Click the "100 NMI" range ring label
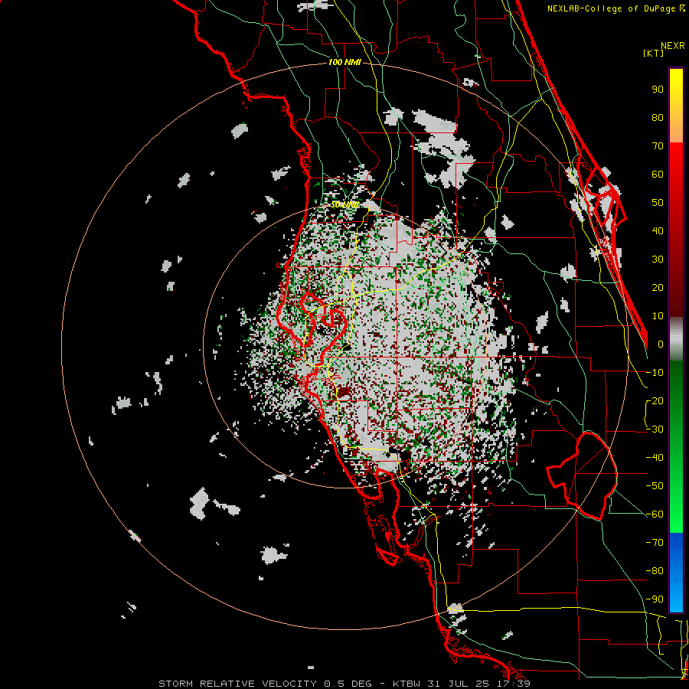 coord(344,63)
